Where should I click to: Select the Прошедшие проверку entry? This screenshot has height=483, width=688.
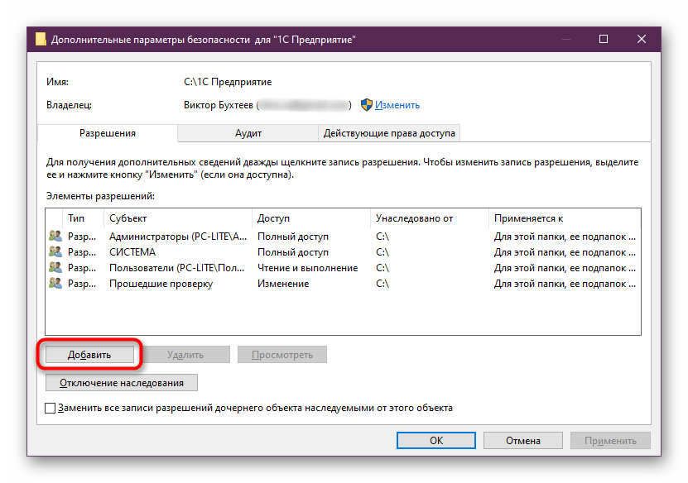click(161, 284)
